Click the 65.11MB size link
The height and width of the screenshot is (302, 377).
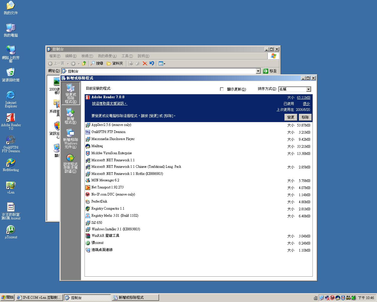click(x=303, y=98)
